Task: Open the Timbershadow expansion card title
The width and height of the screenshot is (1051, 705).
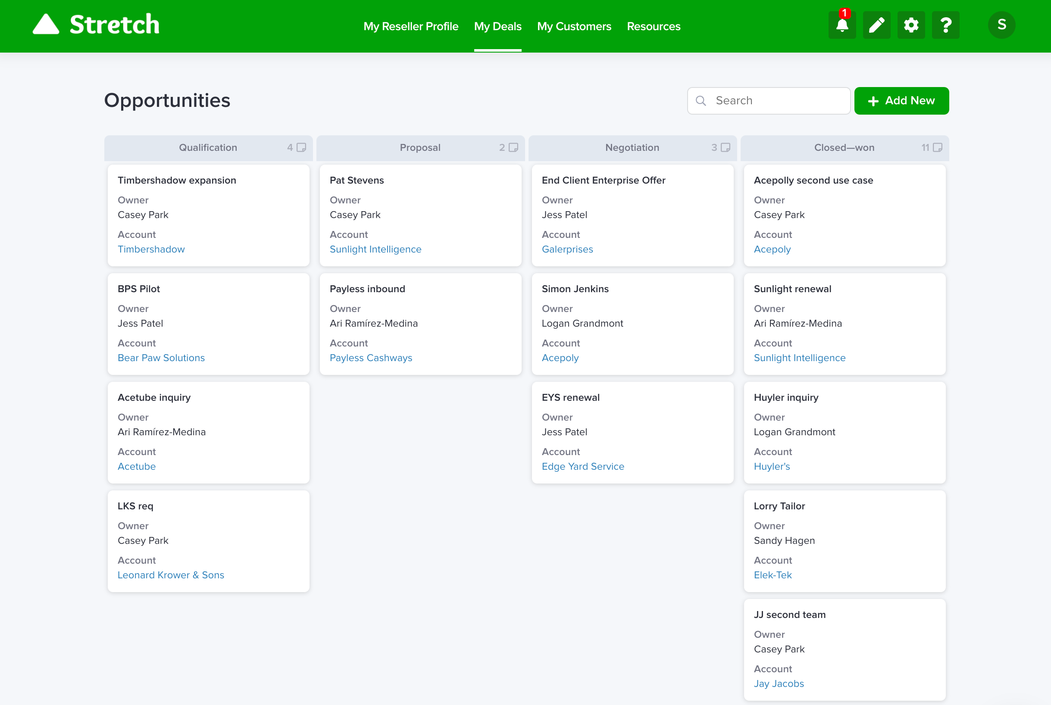Action: [x=177, y=180]
